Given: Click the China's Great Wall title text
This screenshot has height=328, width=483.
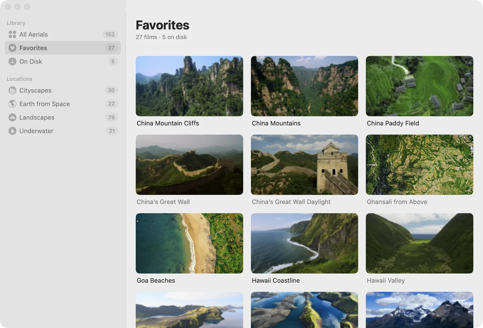Looking at the screenshot, I should 163,202.
